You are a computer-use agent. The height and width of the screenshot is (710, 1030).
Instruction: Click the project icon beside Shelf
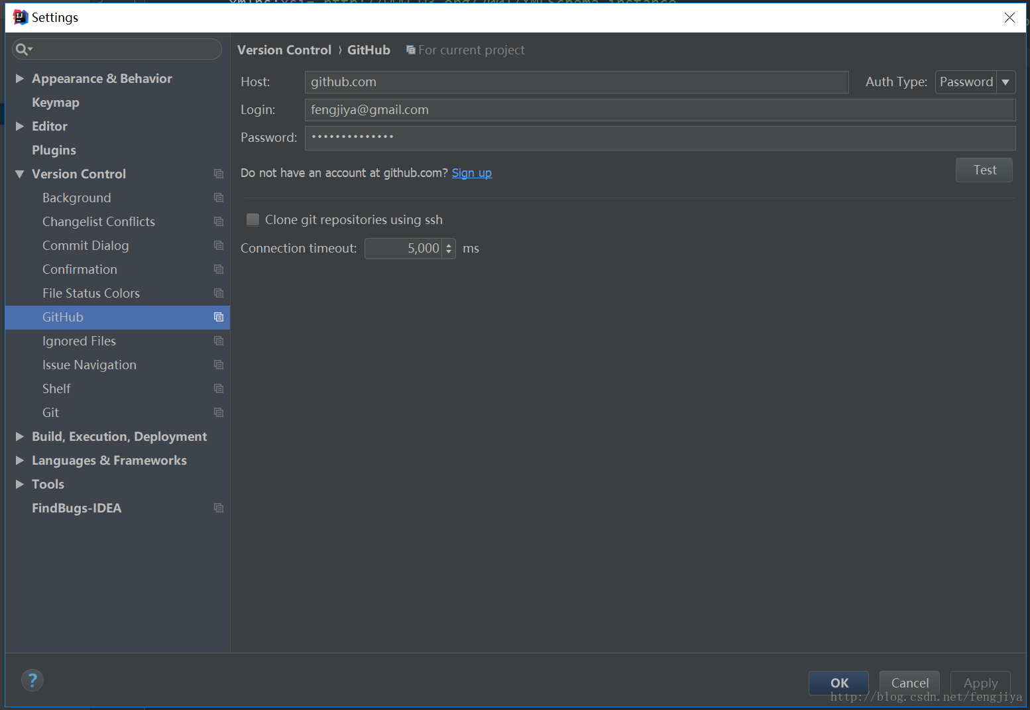(x=219, y=388)
